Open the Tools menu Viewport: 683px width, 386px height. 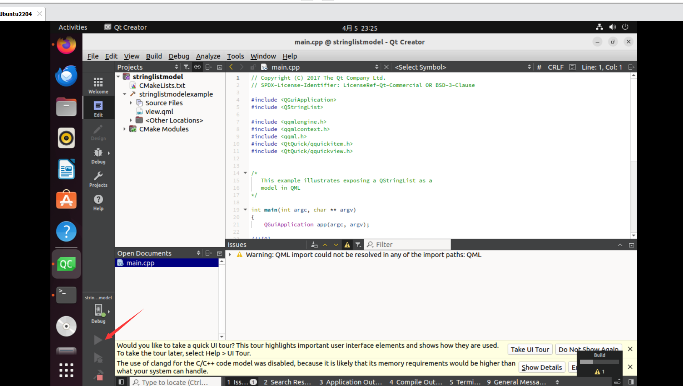coord(235,56)
